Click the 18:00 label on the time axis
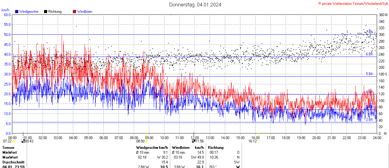The image size is (389, 168). (x=286, y=138)
